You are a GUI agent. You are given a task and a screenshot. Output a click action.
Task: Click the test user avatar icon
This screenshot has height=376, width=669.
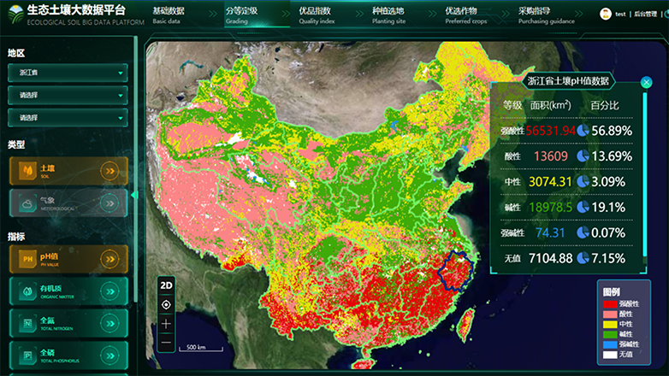[607, 14]
